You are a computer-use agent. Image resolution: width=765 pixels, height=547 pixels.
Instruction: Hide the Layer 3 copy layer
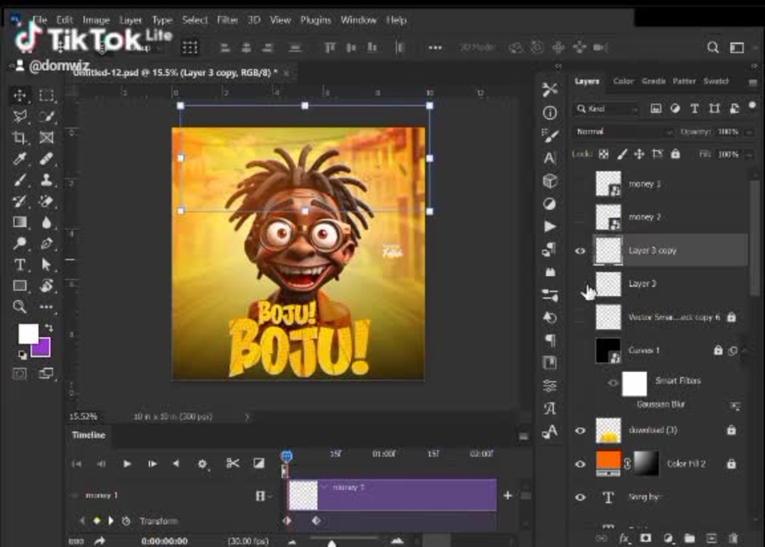[580, 250]
